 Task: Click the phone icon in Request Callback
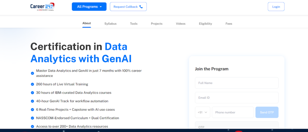pyautogui.click(x=141, y=7)
